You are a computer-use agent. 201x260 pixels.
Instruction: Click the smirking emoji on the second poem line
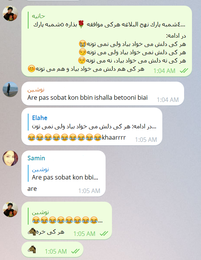pyautogui.click(x=83, y=52)
